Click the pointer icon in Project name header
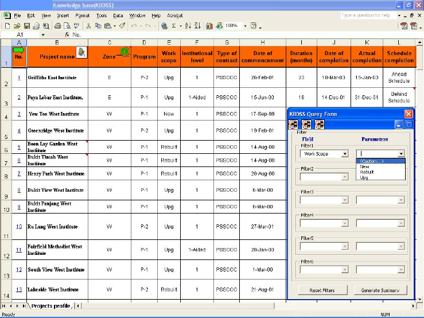Screen dimensions: 424x318 (x=81, y=52)
